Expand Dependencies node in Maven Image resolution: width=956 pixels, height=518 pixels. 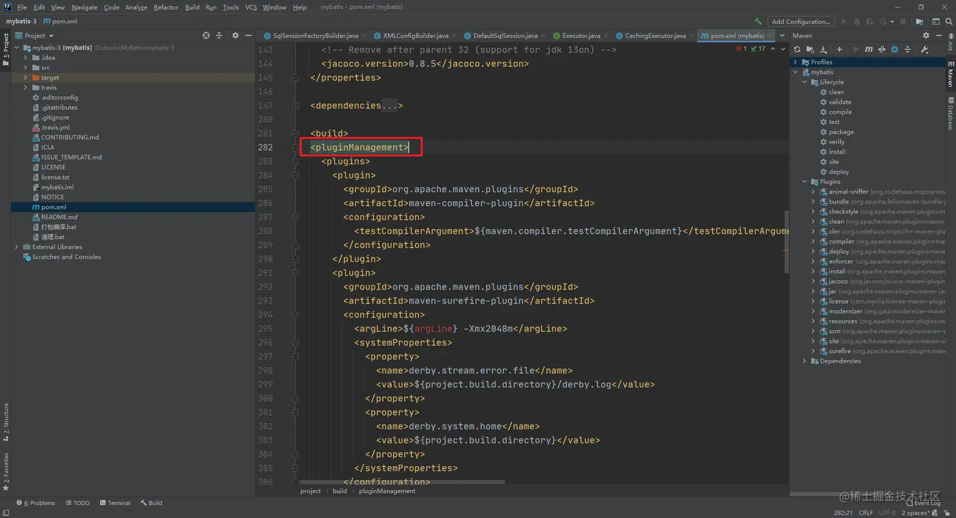(804, 361)
